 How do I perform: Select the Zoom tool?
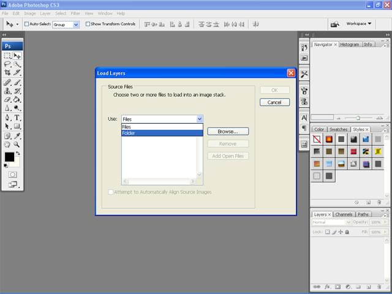(x=17, y=145)
